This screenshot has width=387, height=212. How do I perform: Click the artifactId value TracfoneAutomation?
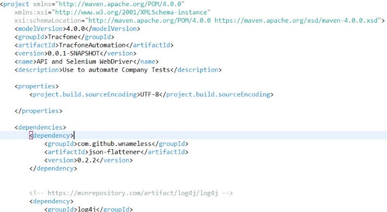point(92,45)
